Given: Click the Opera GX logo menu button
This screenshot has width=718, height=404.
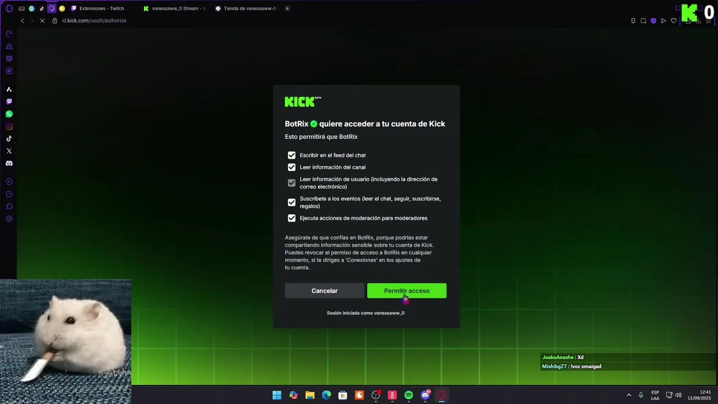Looking at the screenshot, I should tap(9, 8).
